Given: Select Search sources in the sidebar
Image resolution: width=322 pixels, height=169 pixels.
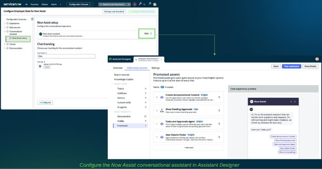Looking at the screenshot, I should point(122,75).
